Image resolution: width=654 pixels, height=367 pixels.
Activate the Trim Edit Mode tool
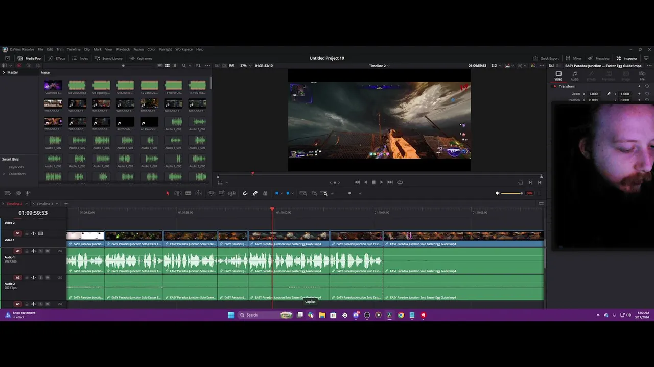coord(178,193)
